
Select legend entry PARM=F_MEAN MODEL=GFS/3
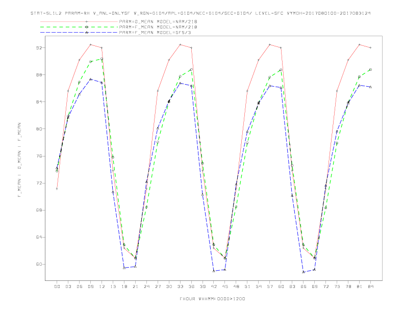[155, 33]
